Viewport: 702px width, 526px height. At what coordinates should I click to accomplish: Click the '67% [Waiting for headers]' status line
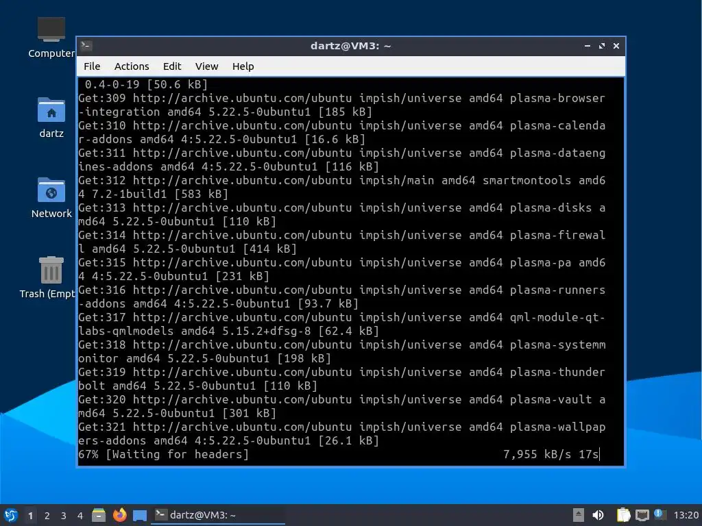point(163,455)
